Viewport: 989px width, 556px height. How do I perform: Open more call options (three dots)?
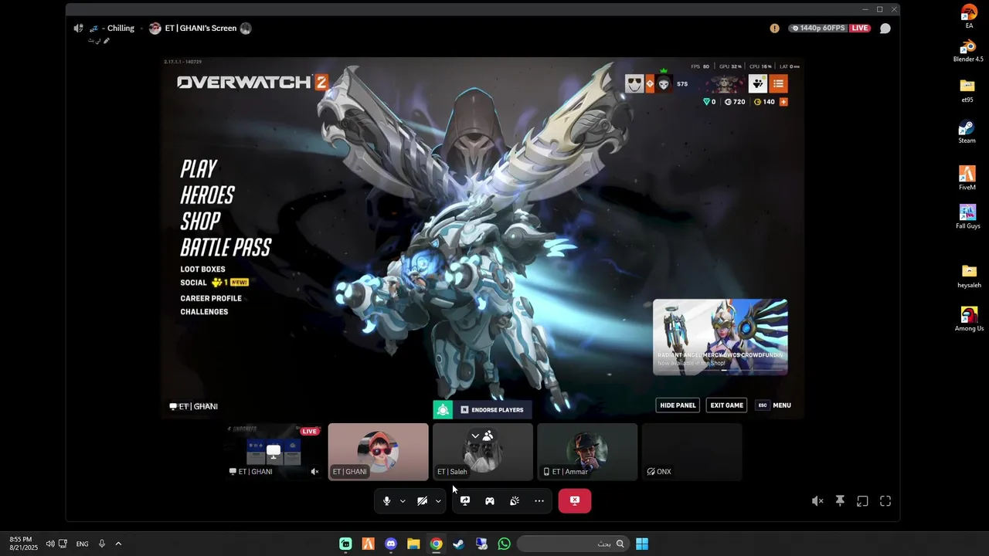point(539,501)
